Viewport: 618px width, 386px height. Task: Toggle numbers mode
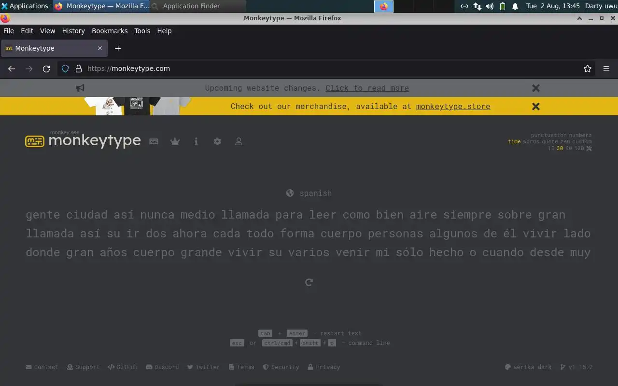580,136
